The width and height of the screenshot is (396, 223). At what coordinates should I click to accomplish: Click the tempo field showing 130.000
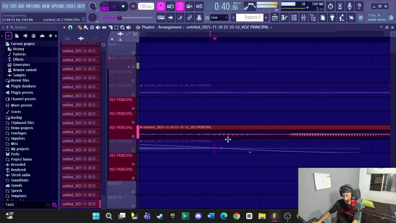pos(145,7)
